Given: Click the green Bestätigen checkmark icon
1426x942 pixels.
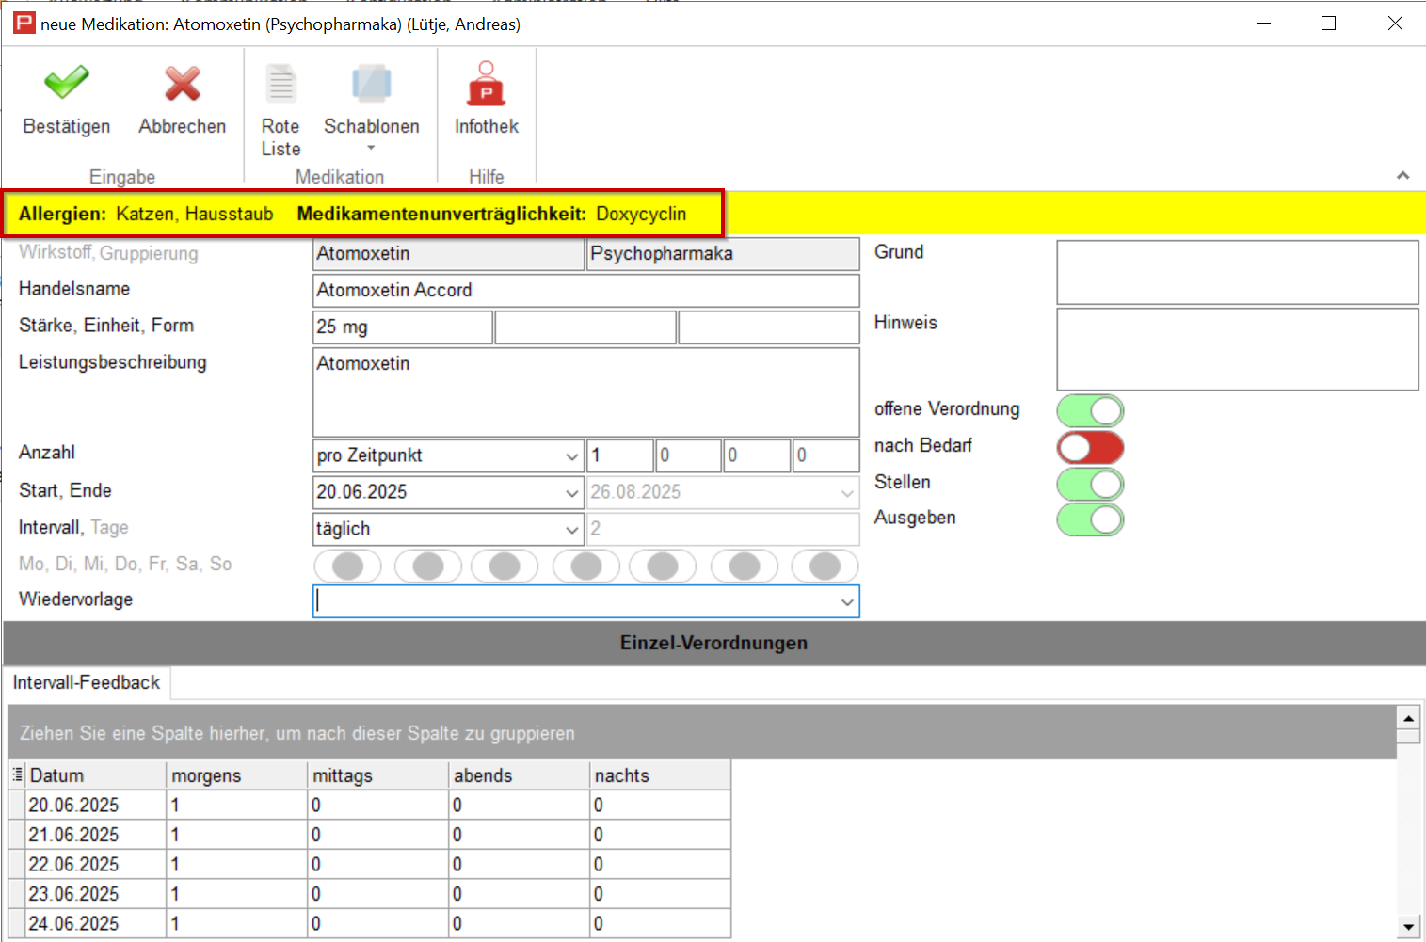Looking at the screenshot, I should coord(66,84).
